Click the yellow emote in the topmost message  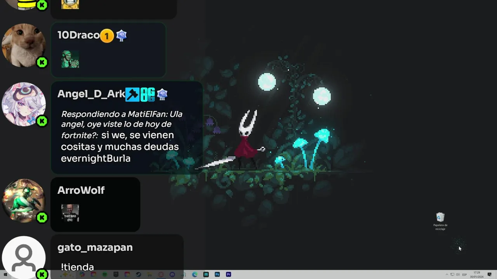(x=70, y=4)
